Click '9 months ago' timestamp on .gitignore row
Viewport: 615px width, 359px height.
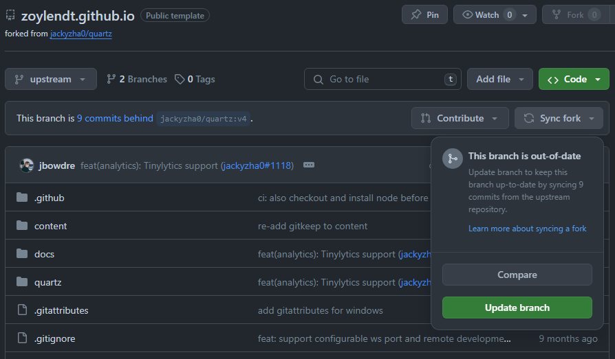tap(568, 338)
